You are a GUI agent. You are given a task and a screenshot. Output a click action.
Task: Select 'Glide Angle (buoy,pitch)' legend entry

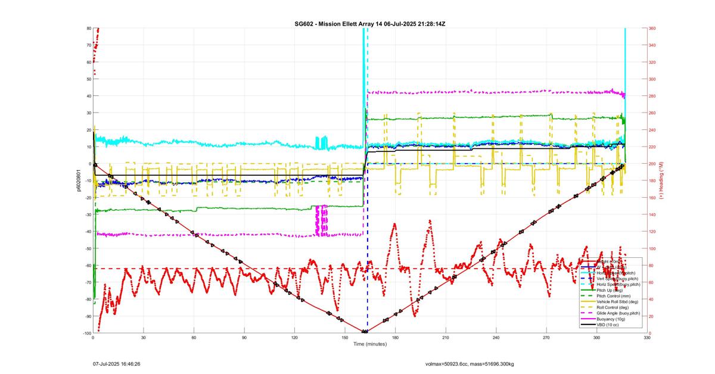pyautogui.click(x=618, y=313)
